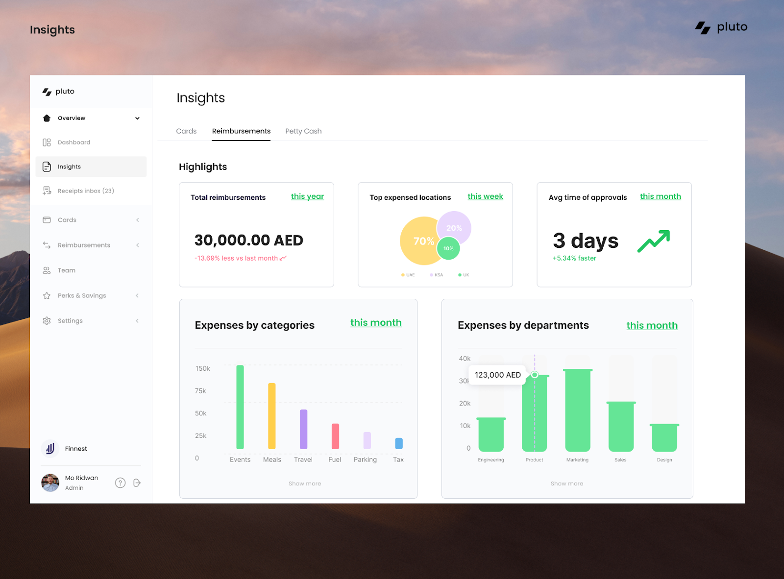
Task: Expand the Perks & Savings chevron
Action: pos(137,295)
